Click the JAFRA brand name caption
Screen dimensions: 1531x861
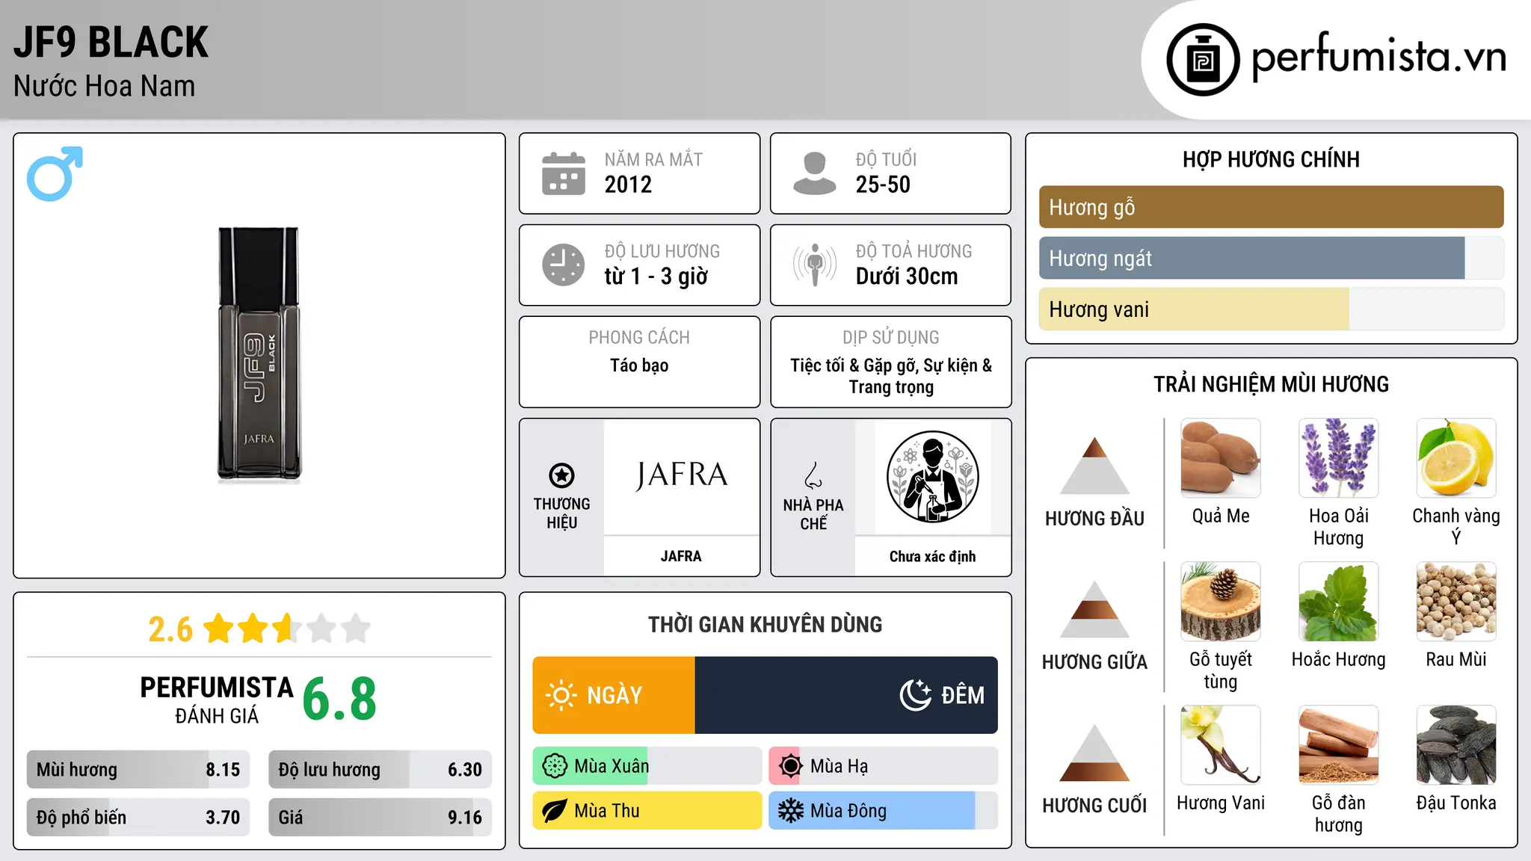pos(681,556)
